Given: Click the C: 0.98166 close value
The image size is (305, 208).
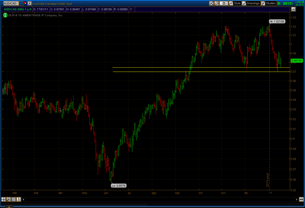Looking at the screenshot, I should pyautogui.click(x=105, y=9).
